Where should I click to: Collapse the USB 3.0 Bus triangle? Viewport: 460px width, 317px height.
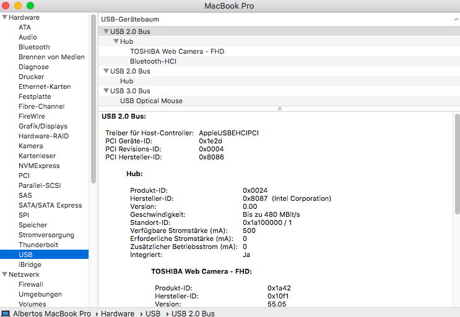(x=105, y=91)
